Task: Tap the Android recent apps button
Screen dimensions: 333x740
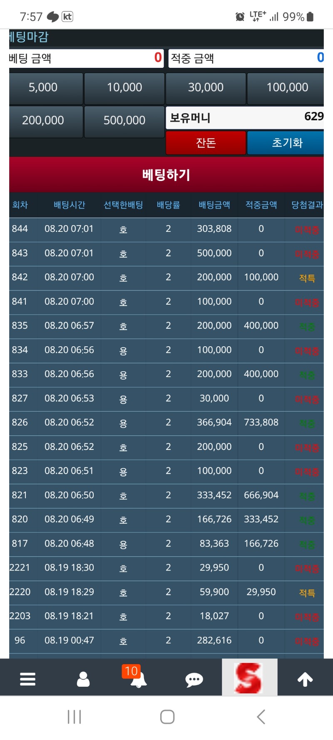Action: [74, 717]
